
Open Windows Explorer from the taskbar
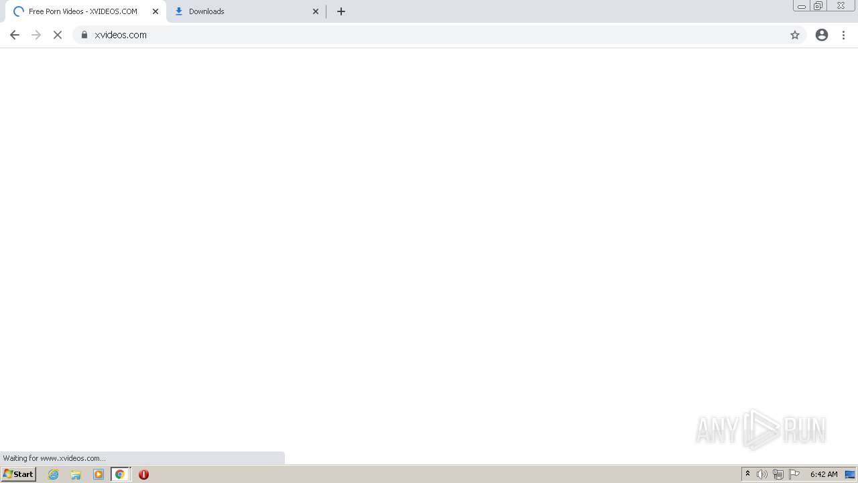coord(76,474)
